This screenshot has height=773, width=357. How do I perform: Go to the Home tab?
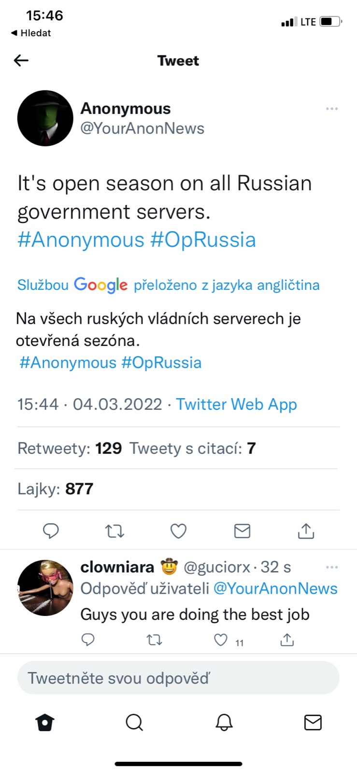[45, 723]
